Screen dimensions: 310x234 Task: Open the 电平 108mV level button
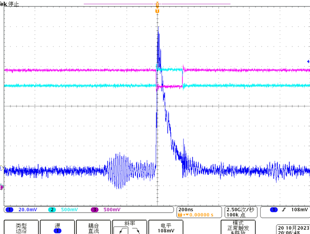click(x=166, y=227)
